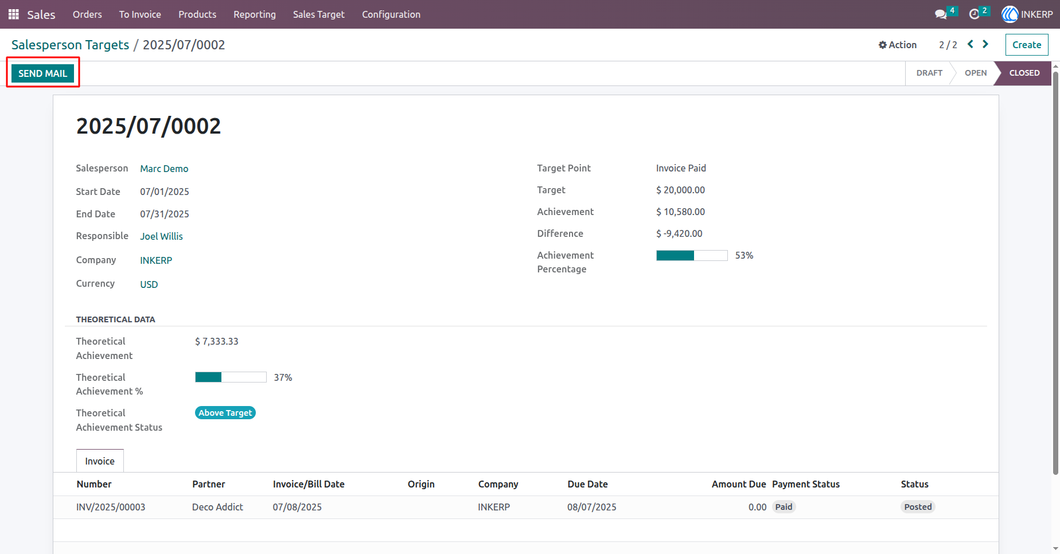Open the Reporting menu

pyautogui.click(x=255, y=14)
